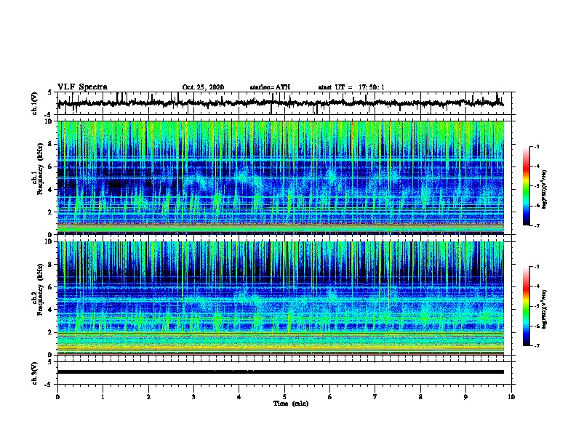
Task: Click the "VLF Spectra" title text
Action: pyautogui.click(x=82, y=87)
